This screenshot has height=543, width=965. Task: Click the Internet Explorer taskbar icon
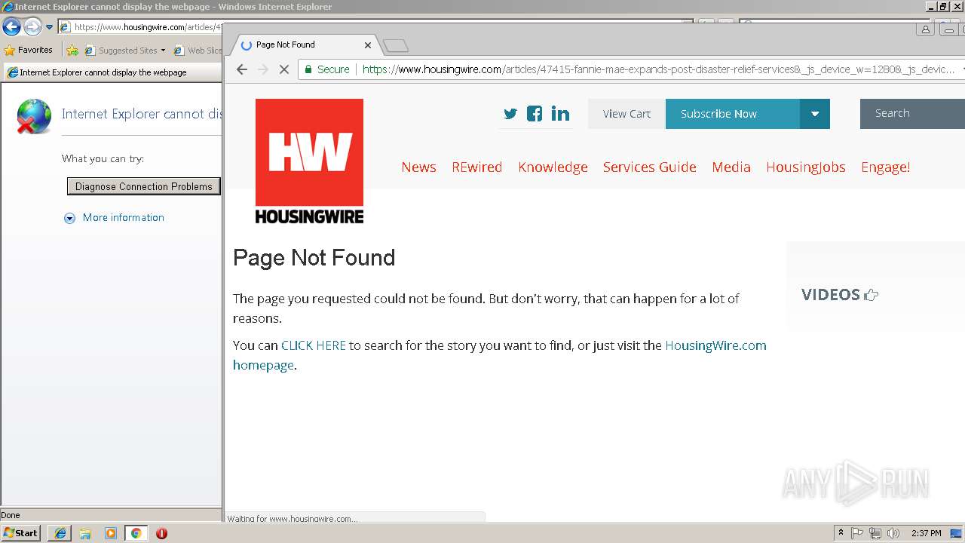(x=60, y=533)
